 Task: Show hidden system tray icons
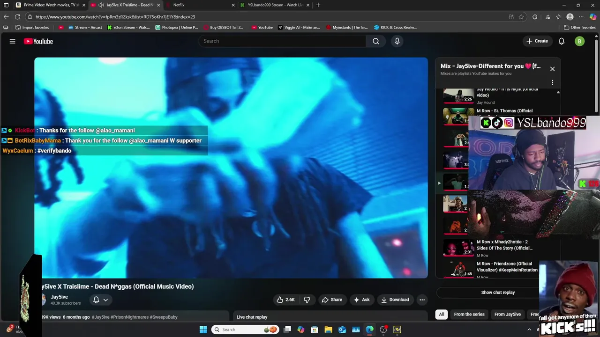[x=529, y=330]
